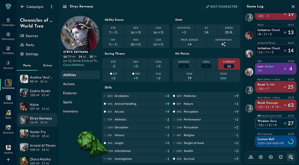
Task: Open the Creations sidebar icon
Action: pos(8,50)
